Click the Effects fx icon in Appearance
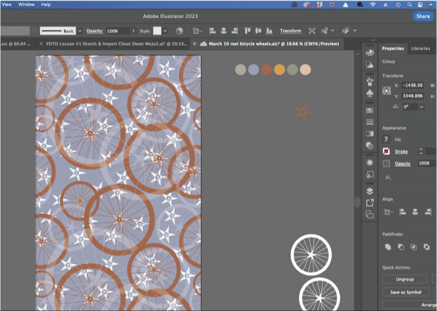Image resolution: width=437 pixels, height=311 pixels. pyautogui.click(x=388, y=177)
